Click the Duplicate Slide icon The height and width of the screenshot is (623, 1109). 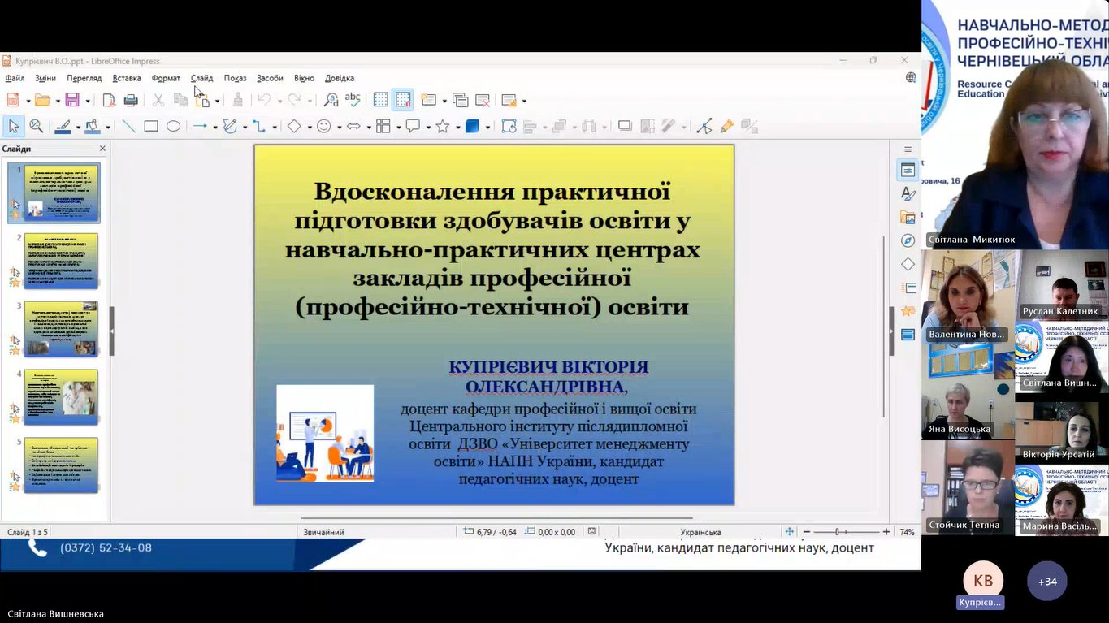[x=460, y=101]
